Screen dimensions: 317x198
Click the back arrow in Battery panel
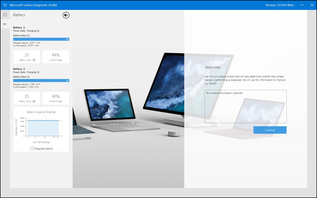click(x=66, y=15)
